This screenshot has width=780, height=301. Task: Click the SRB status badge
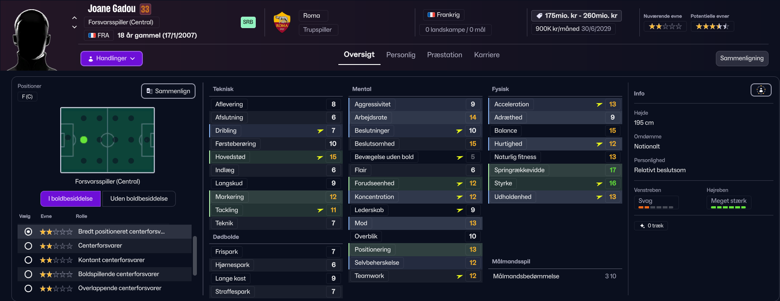(x=248, y=22)
